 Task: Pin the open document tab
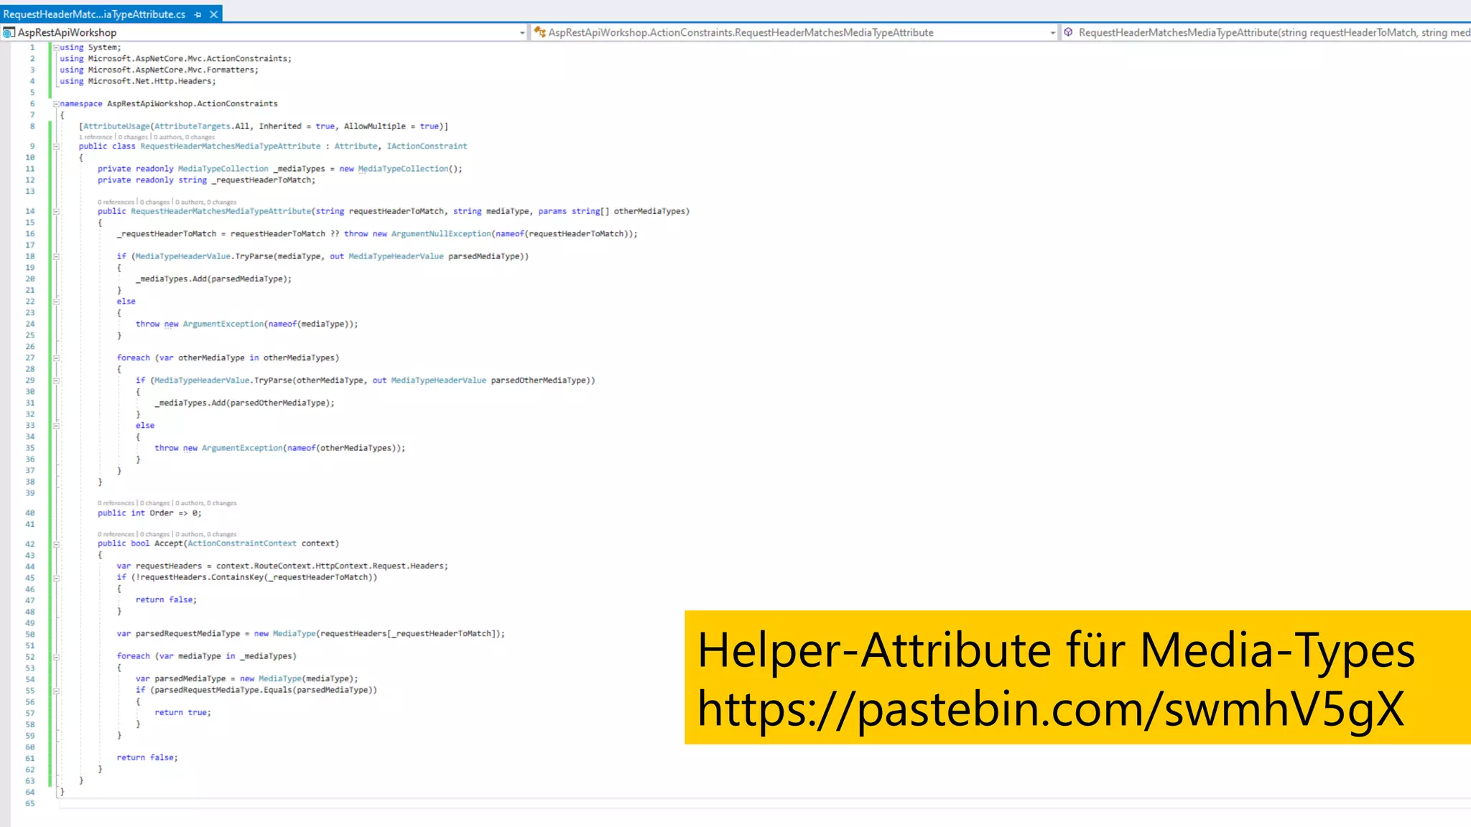click(x=198, y=14)
